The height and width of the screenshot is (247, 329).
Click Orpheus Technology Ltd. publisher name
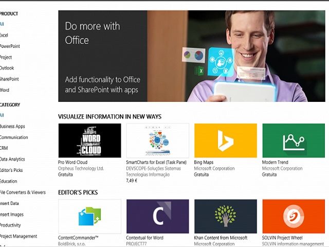(x=81, y=168)
